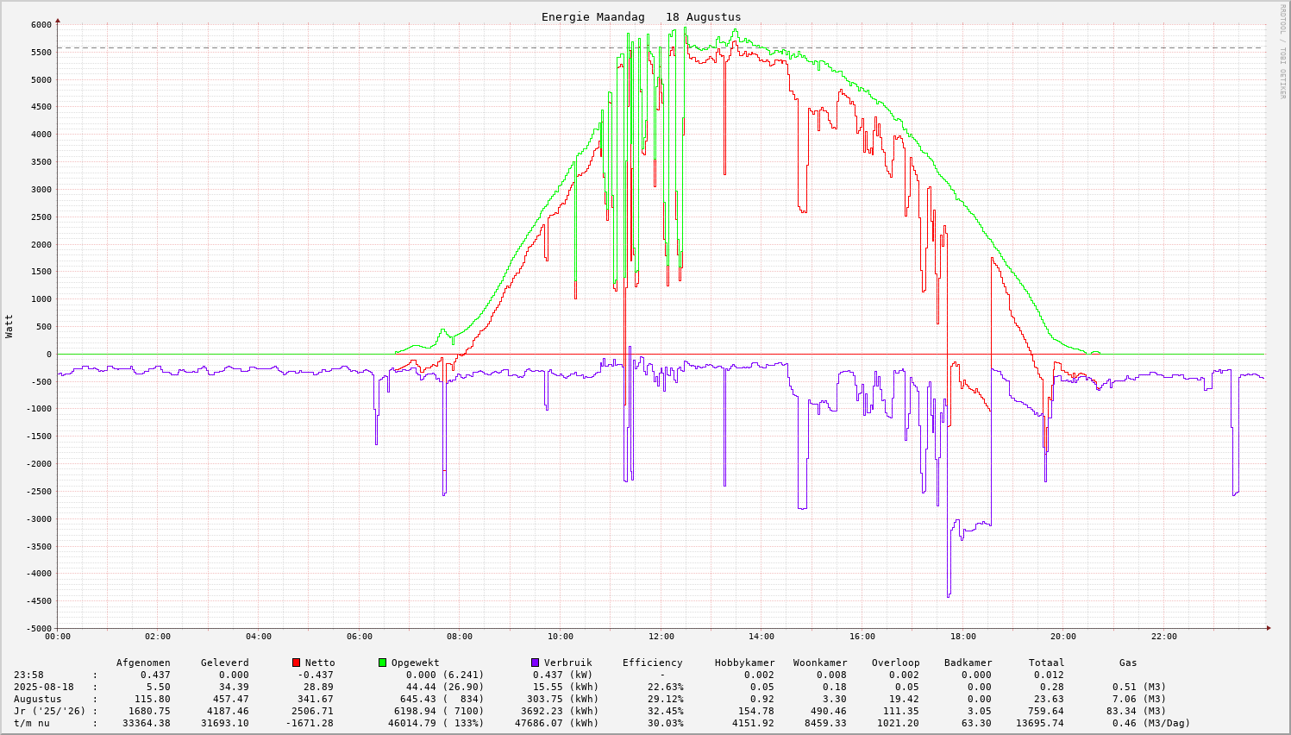Select the Woonkamer column header

820,663
